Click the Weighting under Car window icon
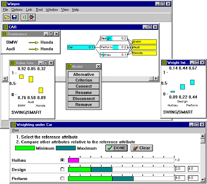The height and width of the screenshot is (184, 207). 13,125
